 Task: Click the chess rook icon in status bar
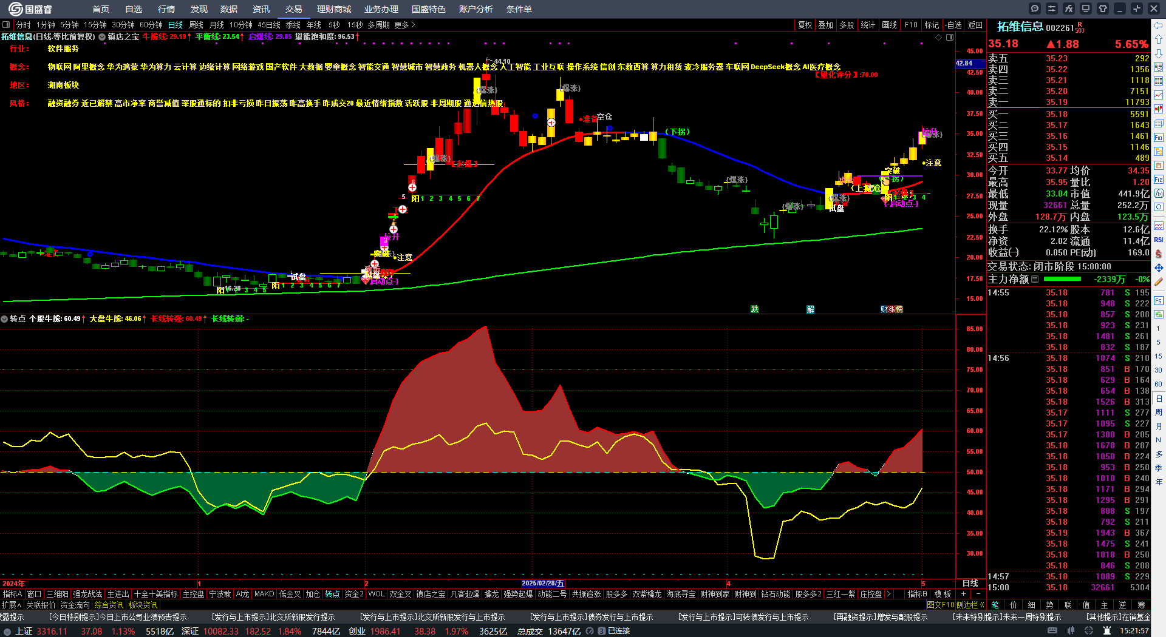pos(1107,631)
